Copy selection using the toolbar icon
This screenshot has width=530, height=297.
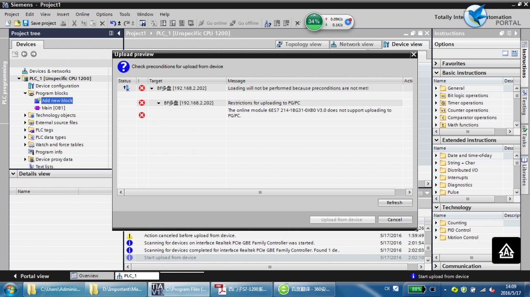(84, 23)
